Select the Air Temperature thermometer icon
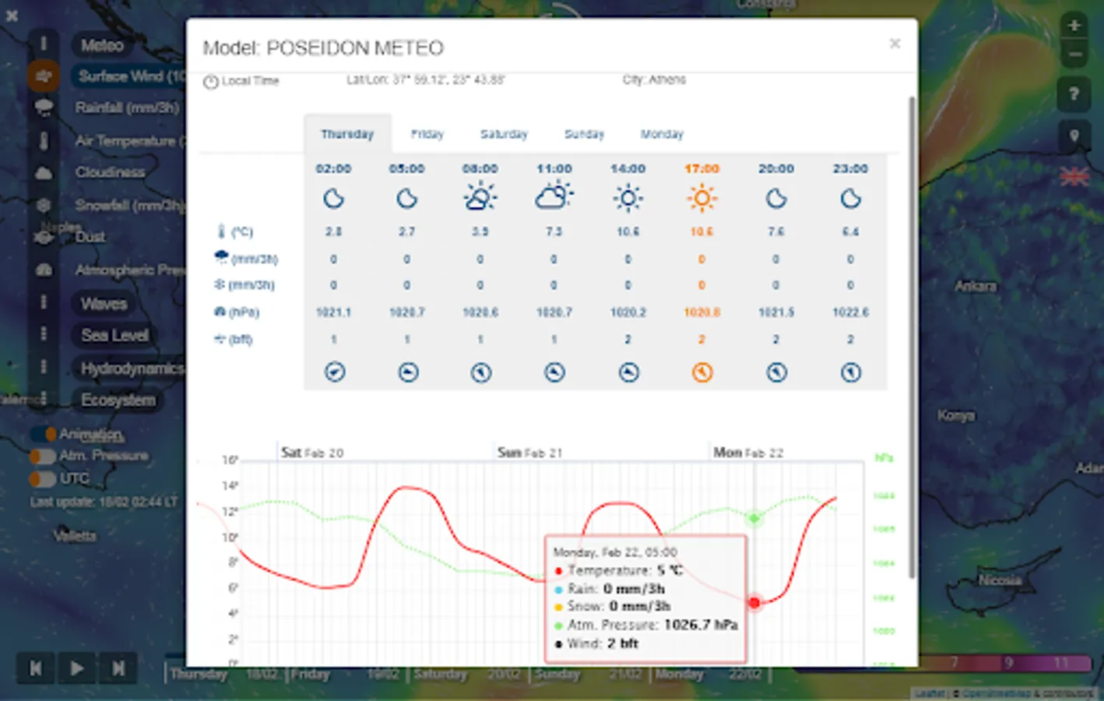This screenshot has width=1104, height=701. pyautogui.click(x=44, y=141)
